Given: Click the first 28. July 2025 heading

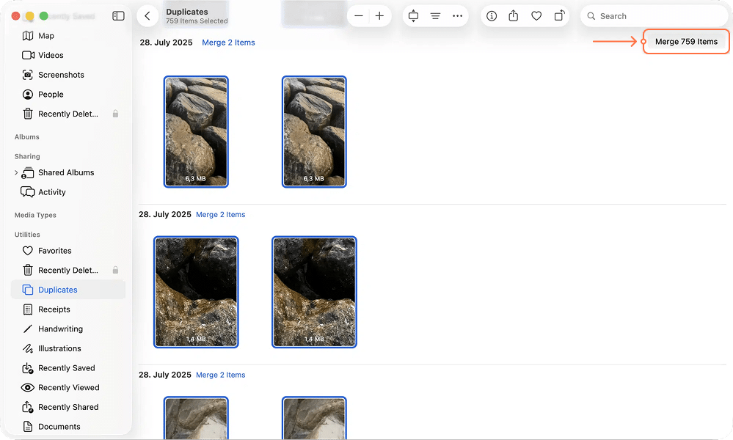Looking at the screenshot, I should click(x=166, y=43).
